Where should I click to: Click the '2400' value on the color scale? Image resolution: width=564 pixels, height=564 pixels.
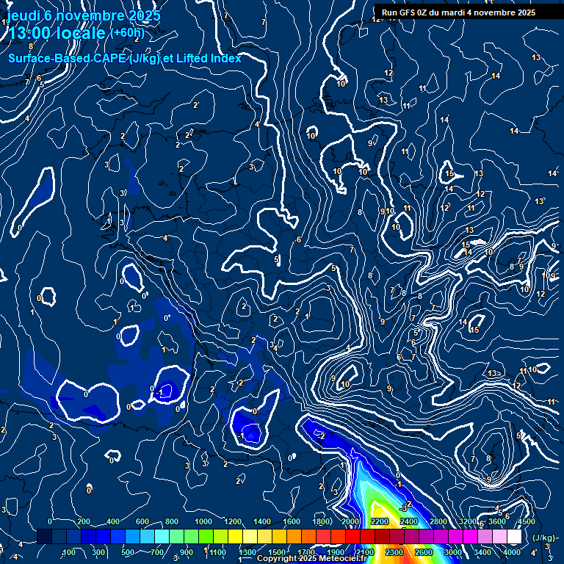(x=409, y=521)
